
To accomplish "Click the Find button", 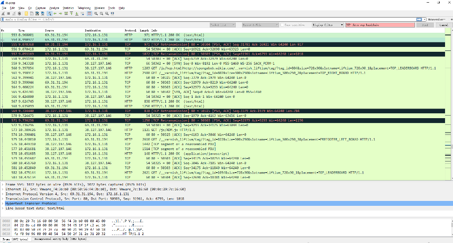I will point(425,25).
